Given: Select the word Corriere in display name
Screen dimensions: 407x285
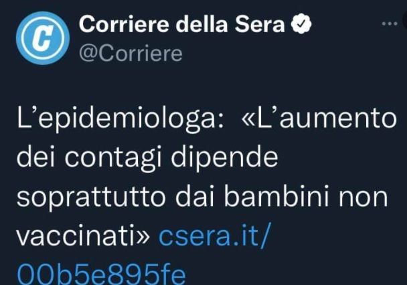Looking at the screenshot, I should coord(124,24).
